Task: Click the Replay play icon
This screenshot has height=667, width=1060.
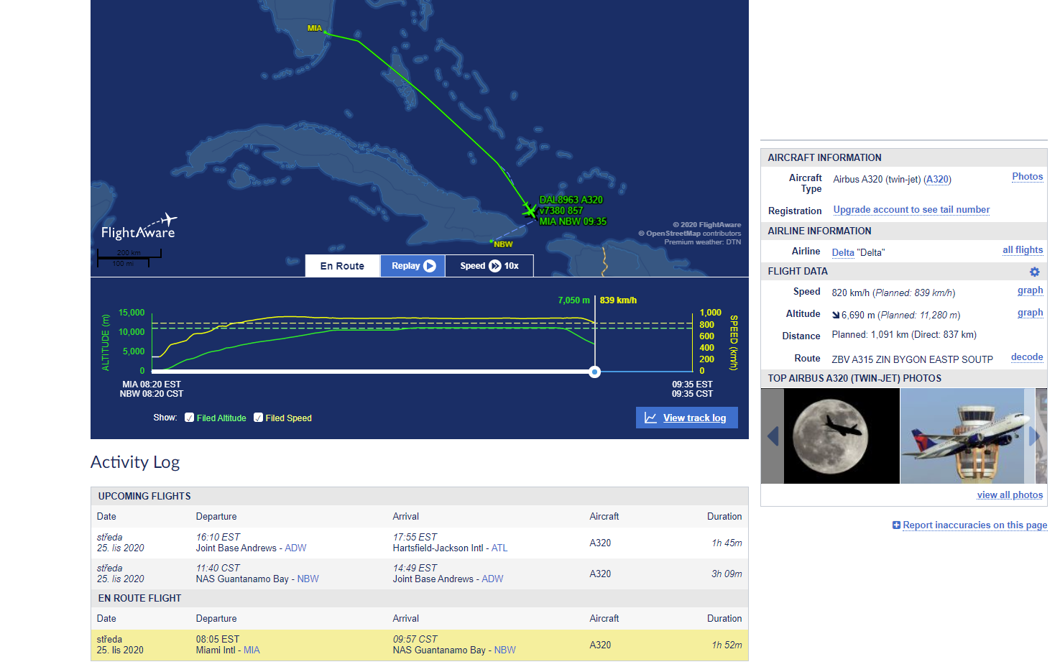Action: pyautogui.click(x=430, y=266)
